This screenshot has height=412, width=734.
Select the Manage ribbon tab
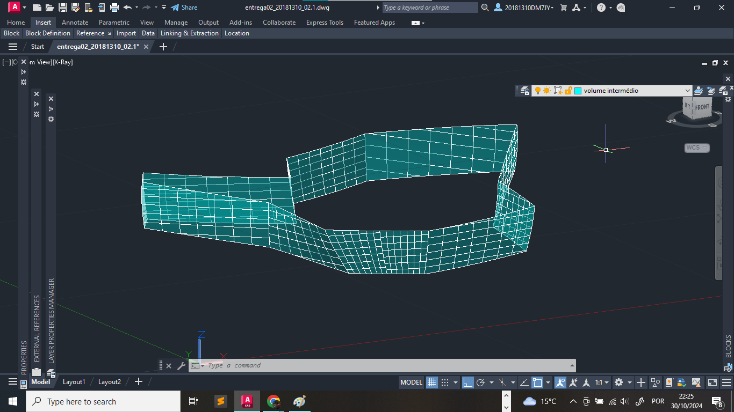click(x=176, y=23)
